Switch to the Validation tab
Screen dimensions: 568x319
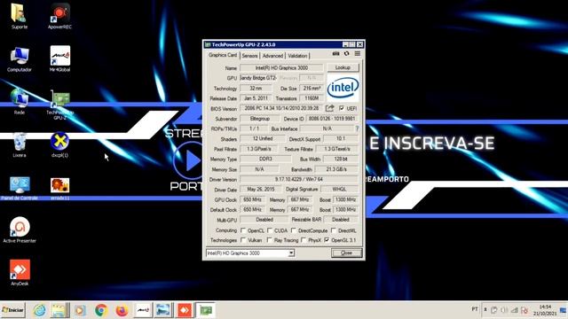[298, 56]
